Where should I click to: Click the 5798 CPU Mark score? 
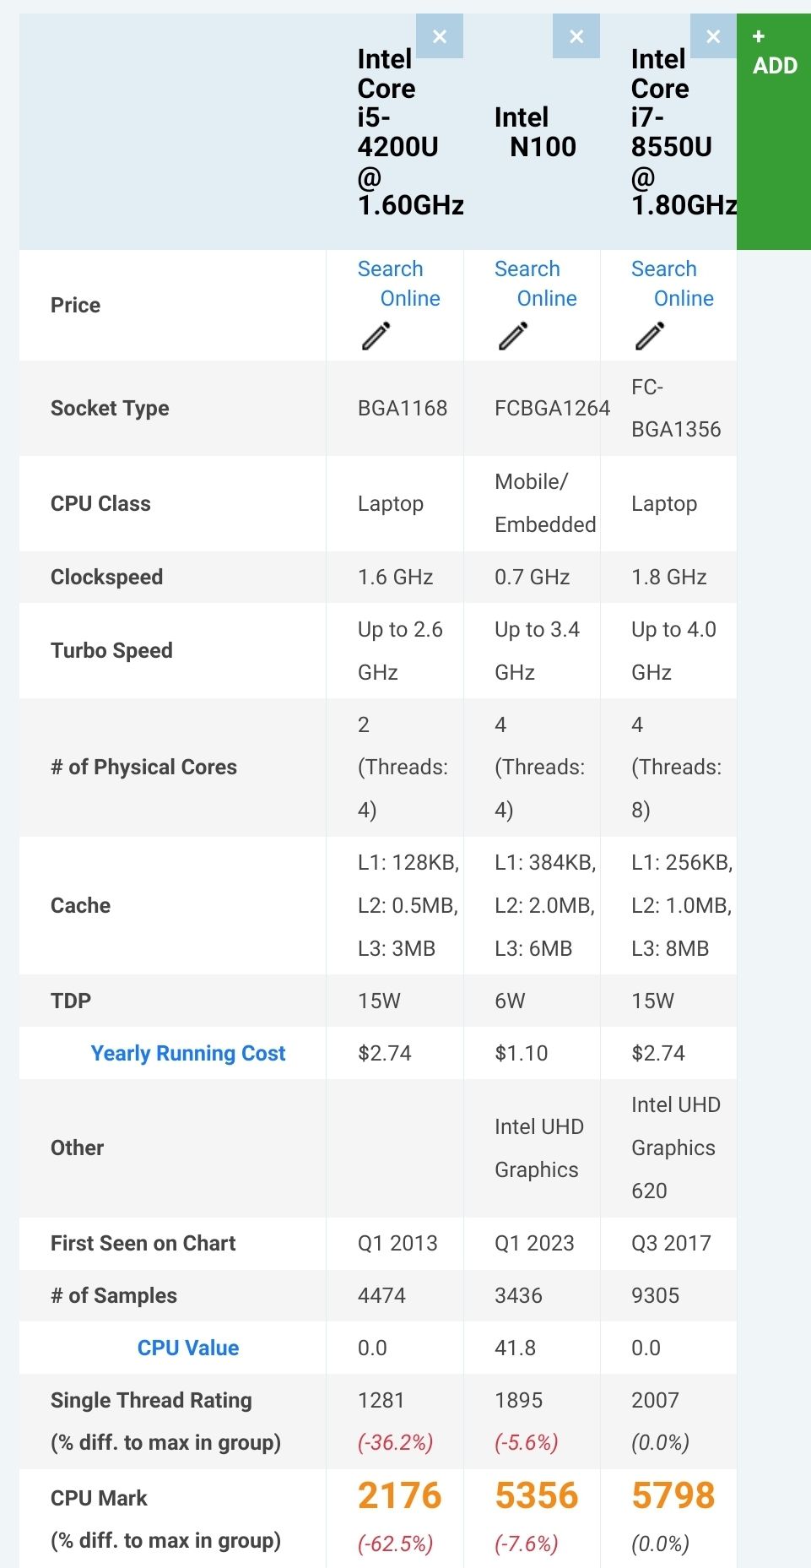(673, 1495)
